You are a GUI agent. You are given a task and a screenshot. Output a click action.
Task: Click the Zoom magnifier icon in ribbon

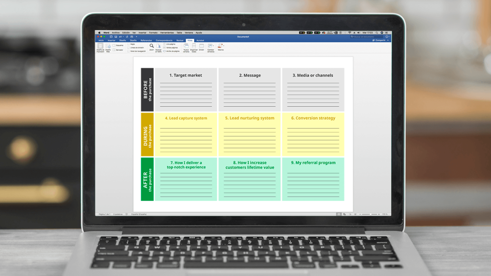point(152,46)
